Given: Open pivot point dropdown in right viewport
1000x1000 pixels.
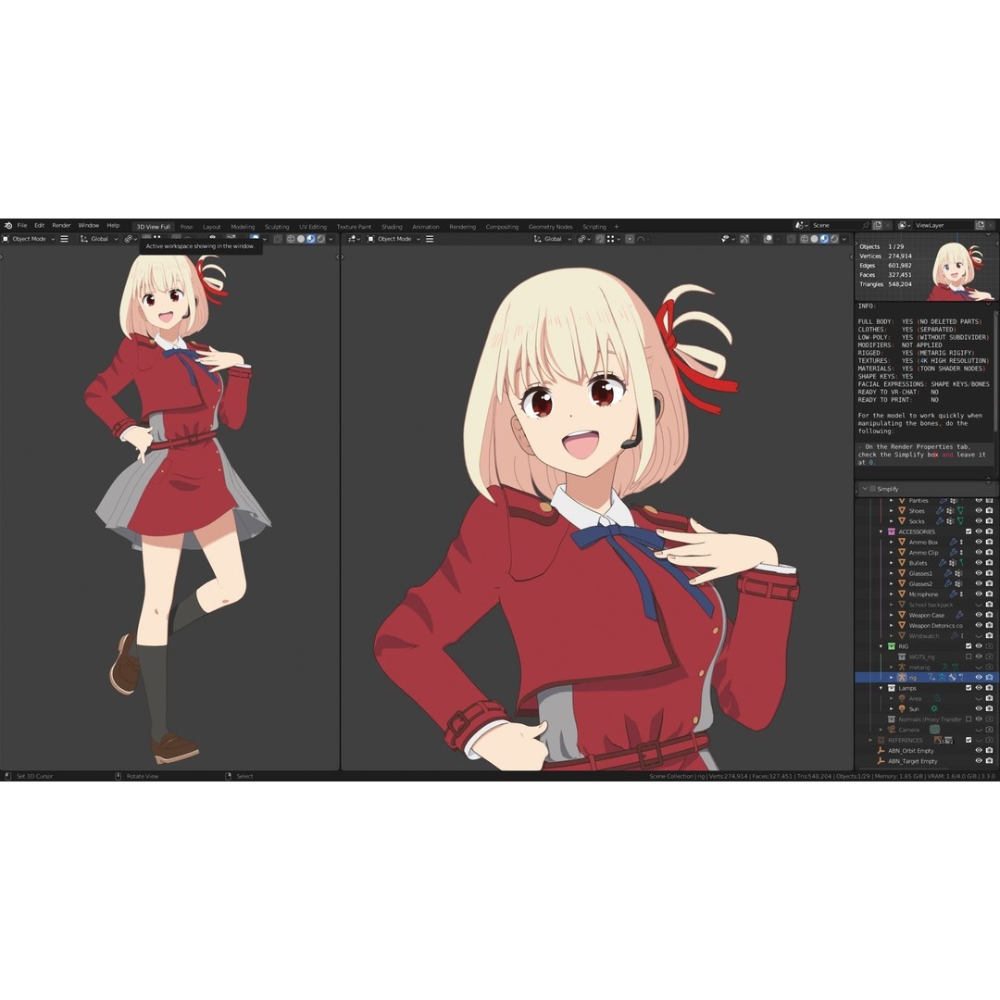Looking at the screenshot, I should pos(584,239).
